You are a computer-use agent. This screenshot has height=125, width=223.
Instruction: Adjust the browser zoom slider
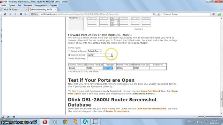205,117
